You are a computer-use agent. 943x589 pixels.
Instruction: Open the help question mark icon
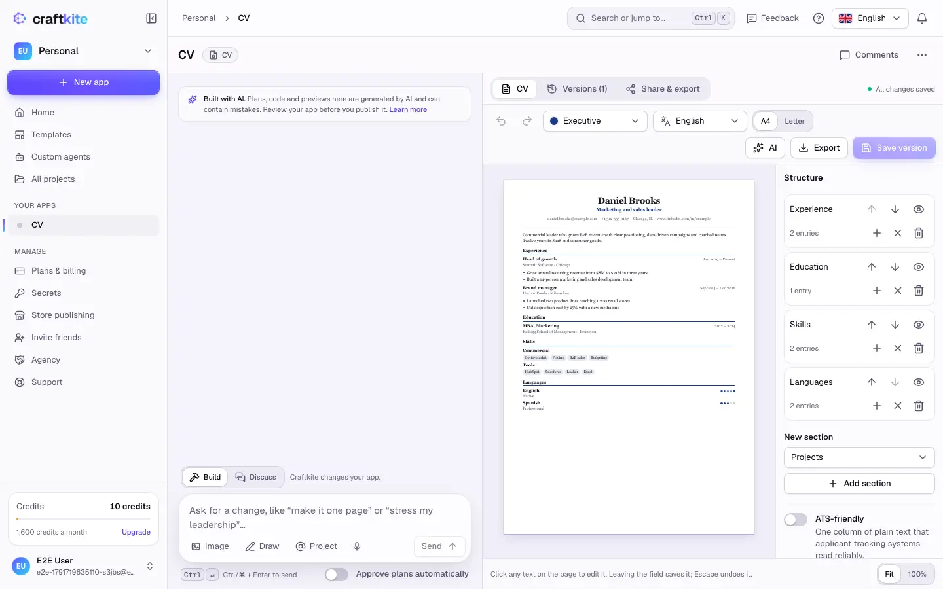(819, 18)
